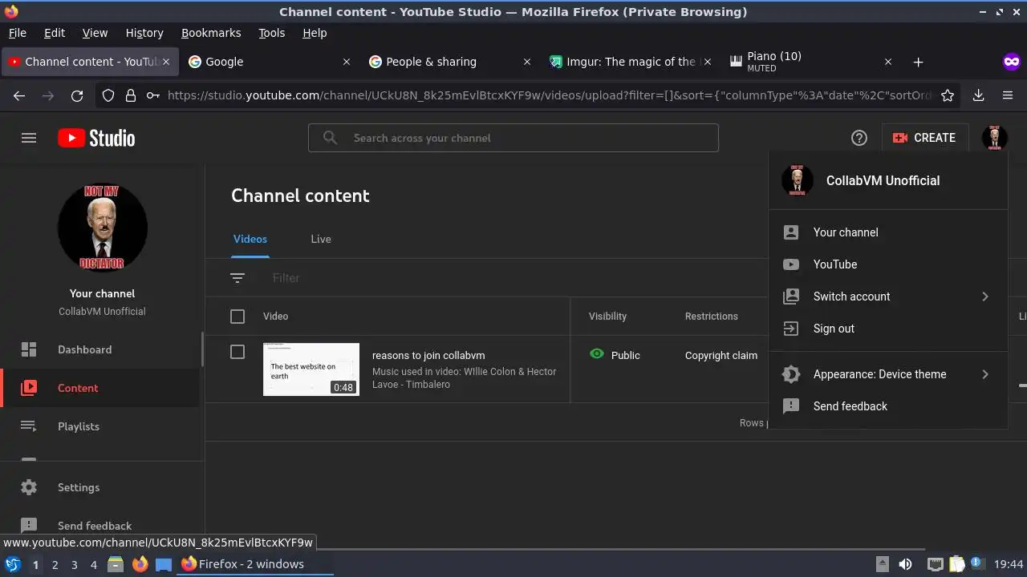Close the Google tab
1027x577 pixels.
click(x=347, y=62)
